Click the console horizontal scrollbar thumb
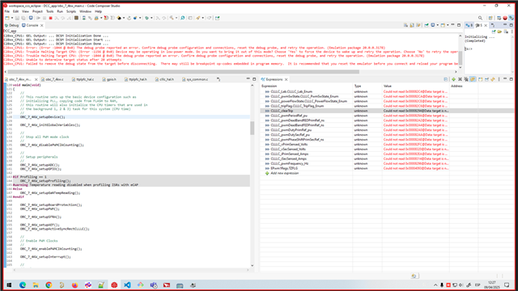The width and height of the screenshot is (518, 291). point(184,72)
